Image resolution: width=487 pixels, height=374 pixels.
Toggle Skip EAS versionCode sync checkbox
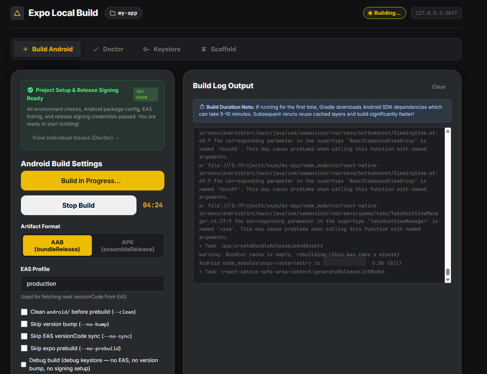click(24, 336)
